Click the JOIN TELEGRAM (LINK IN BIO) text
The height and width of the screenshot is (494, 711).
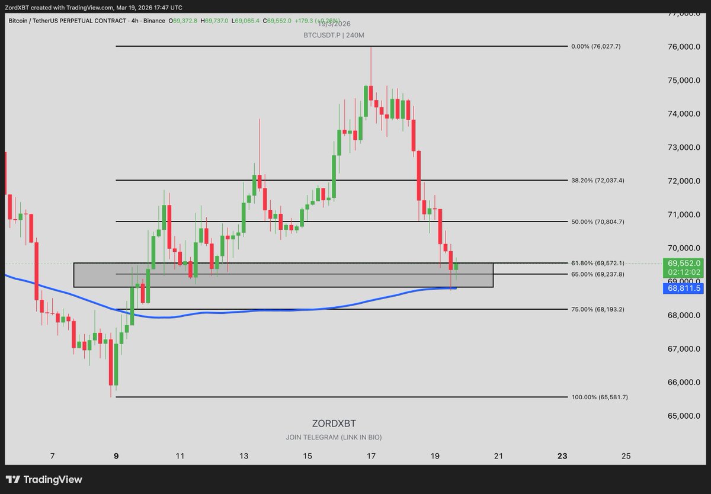pyautogui.click(x=334, y=437)
